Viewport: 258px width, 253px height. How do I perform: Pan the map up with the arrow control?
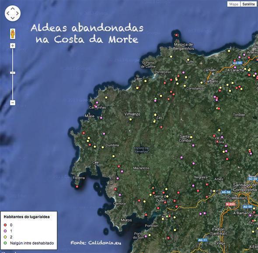13,9
